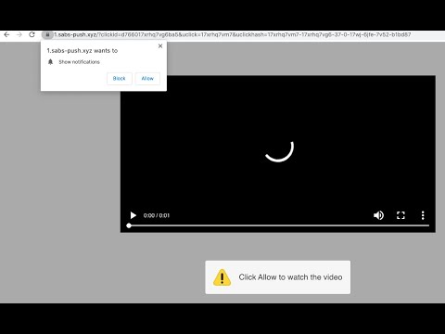This screenshot has height=334, width=445.
Task: Click the video progress bar
Action: [278, 225]
